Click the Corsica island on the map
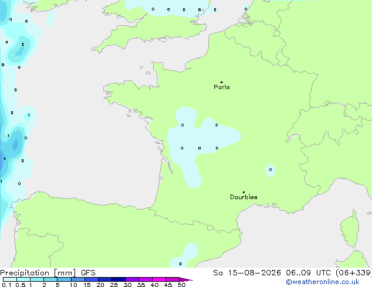The width and height of the screenshot is (372, 287). point(350,230)
